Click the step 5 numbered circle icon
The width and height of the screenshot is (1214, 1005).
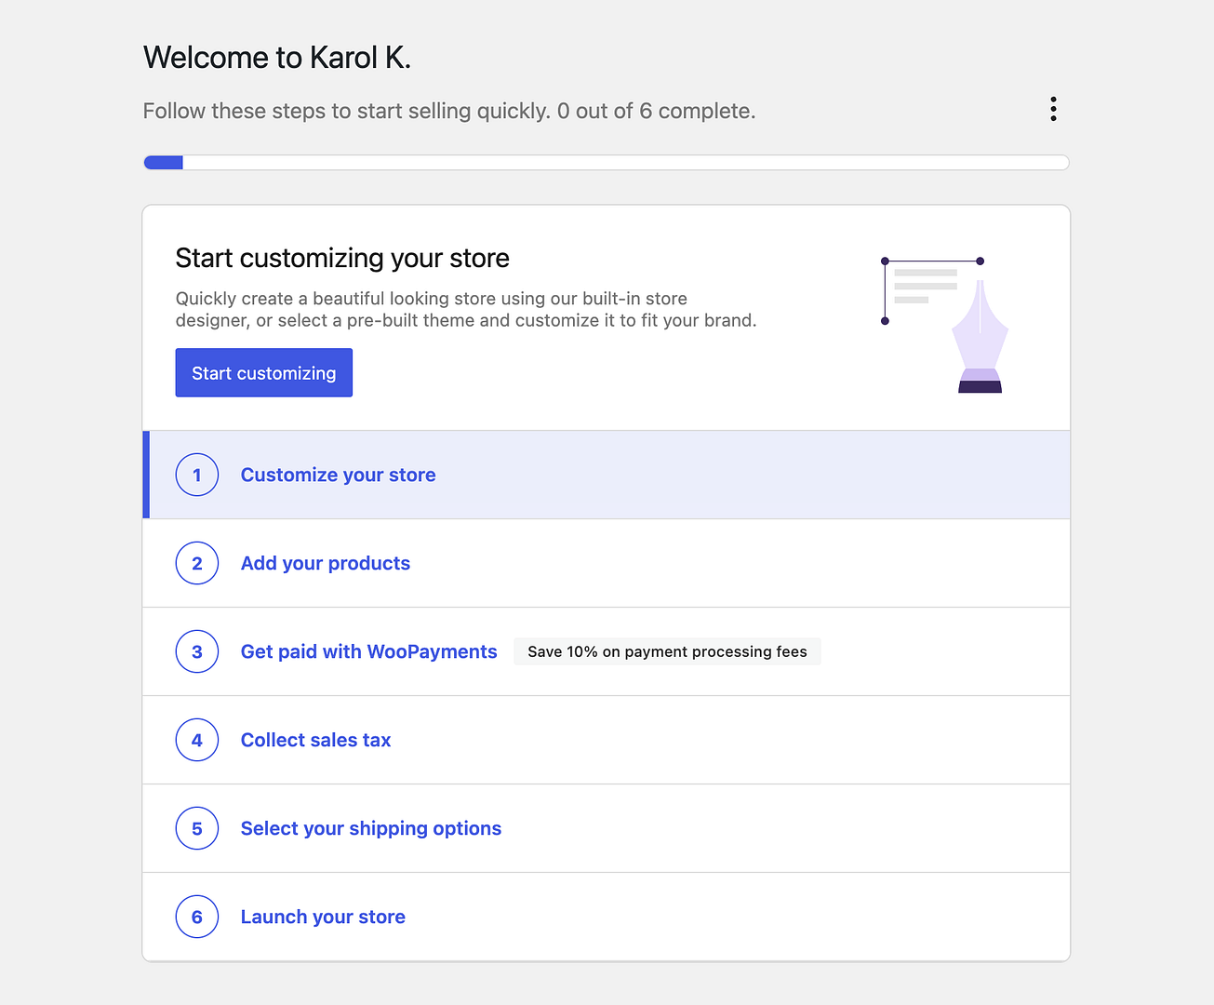[196, 828]
